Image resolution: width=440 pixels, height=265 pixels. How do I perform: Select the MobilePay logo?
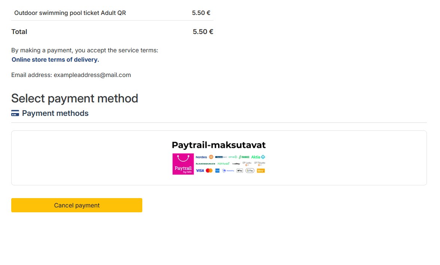(x=228, y=170)
